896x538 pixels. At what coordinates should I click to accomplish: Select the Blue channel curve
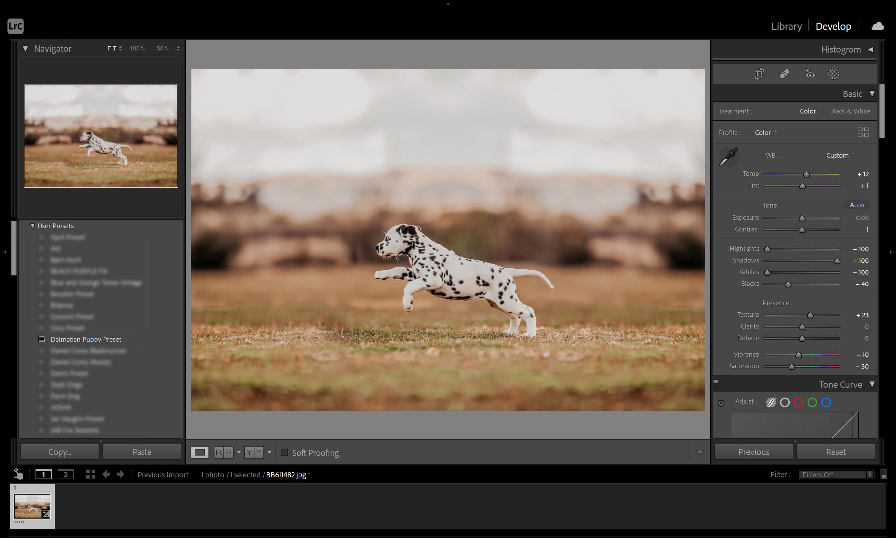tap(826, 402)
